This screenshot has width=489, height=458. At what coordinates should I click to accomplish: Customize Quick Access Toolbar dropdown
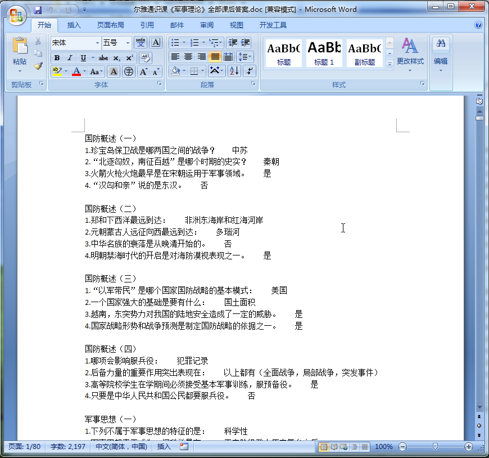pyautogui.click(x=84, y=10)
